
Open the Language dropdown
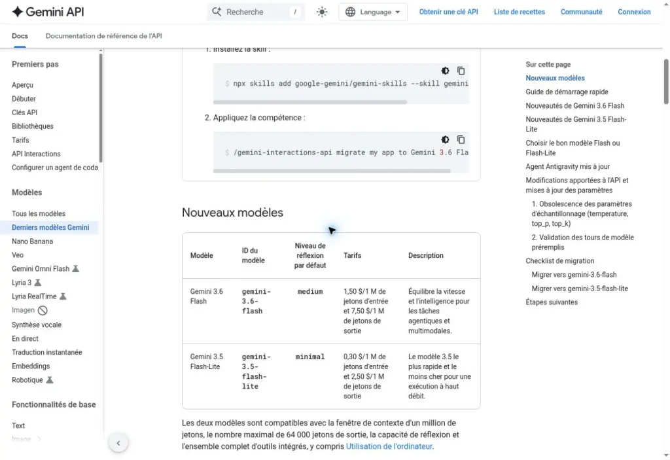(372, 12)
